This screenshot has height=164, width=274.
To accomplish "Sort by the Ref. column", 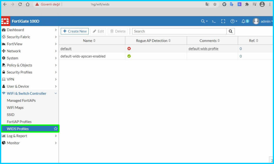I will click(254, 41).
